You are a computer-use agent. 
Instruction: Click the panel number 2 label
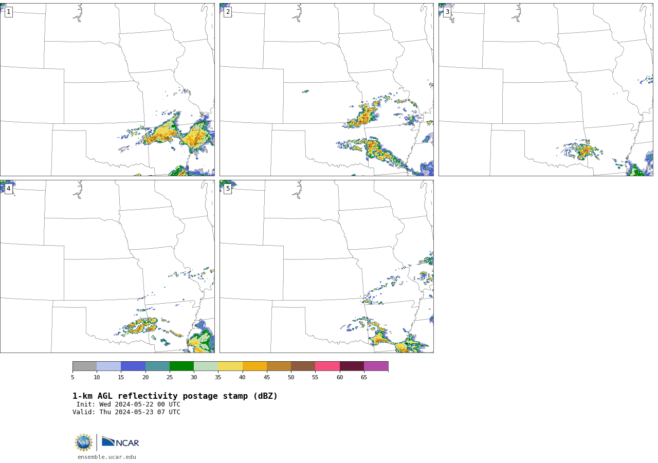(x=228, y=12)
